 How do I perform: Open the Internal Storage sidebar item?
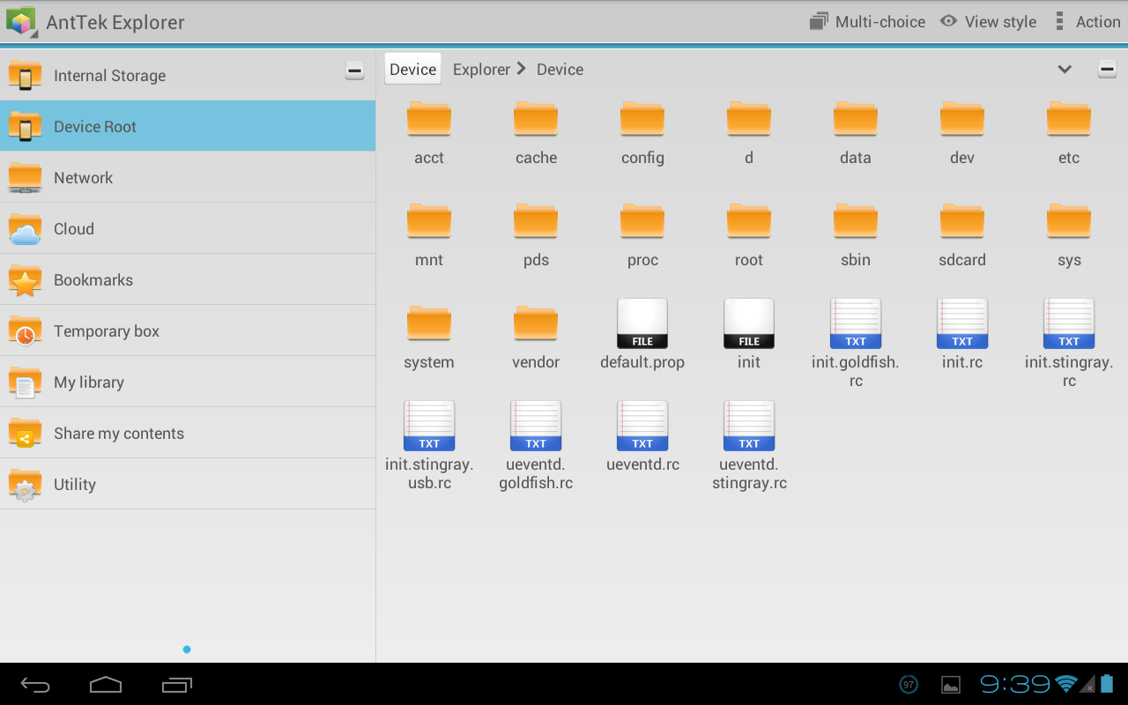(109, 76)
